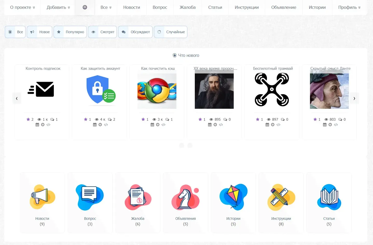The height and width of the screenshot is (245, 373).
Task: Click the drone icon thumbnail
Action: (272, 90)
